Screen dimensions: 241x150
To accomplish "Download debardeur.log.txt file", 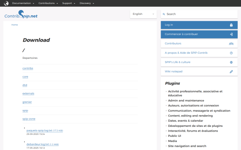I will pos(43,144).
